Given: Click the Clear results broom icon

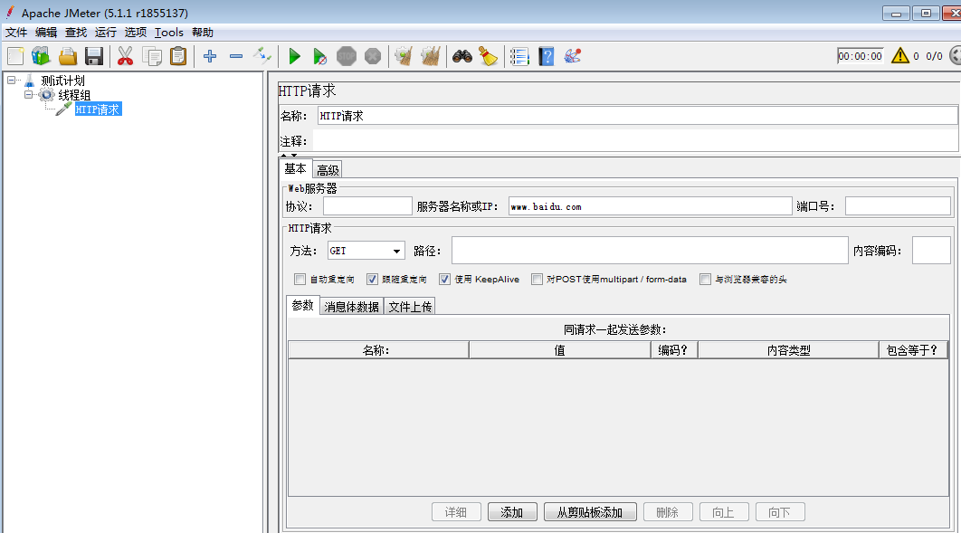Looking at the screenshot, I should point(404,56).
